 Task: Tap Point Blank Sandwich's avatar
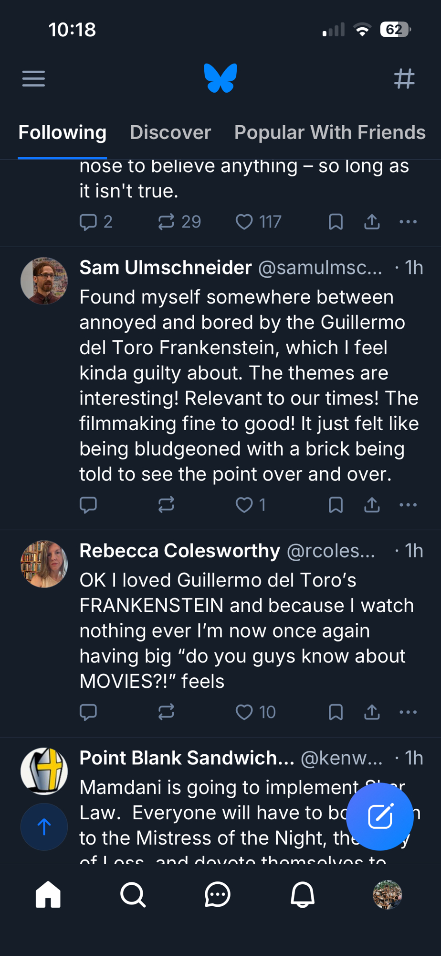point(44,771)
